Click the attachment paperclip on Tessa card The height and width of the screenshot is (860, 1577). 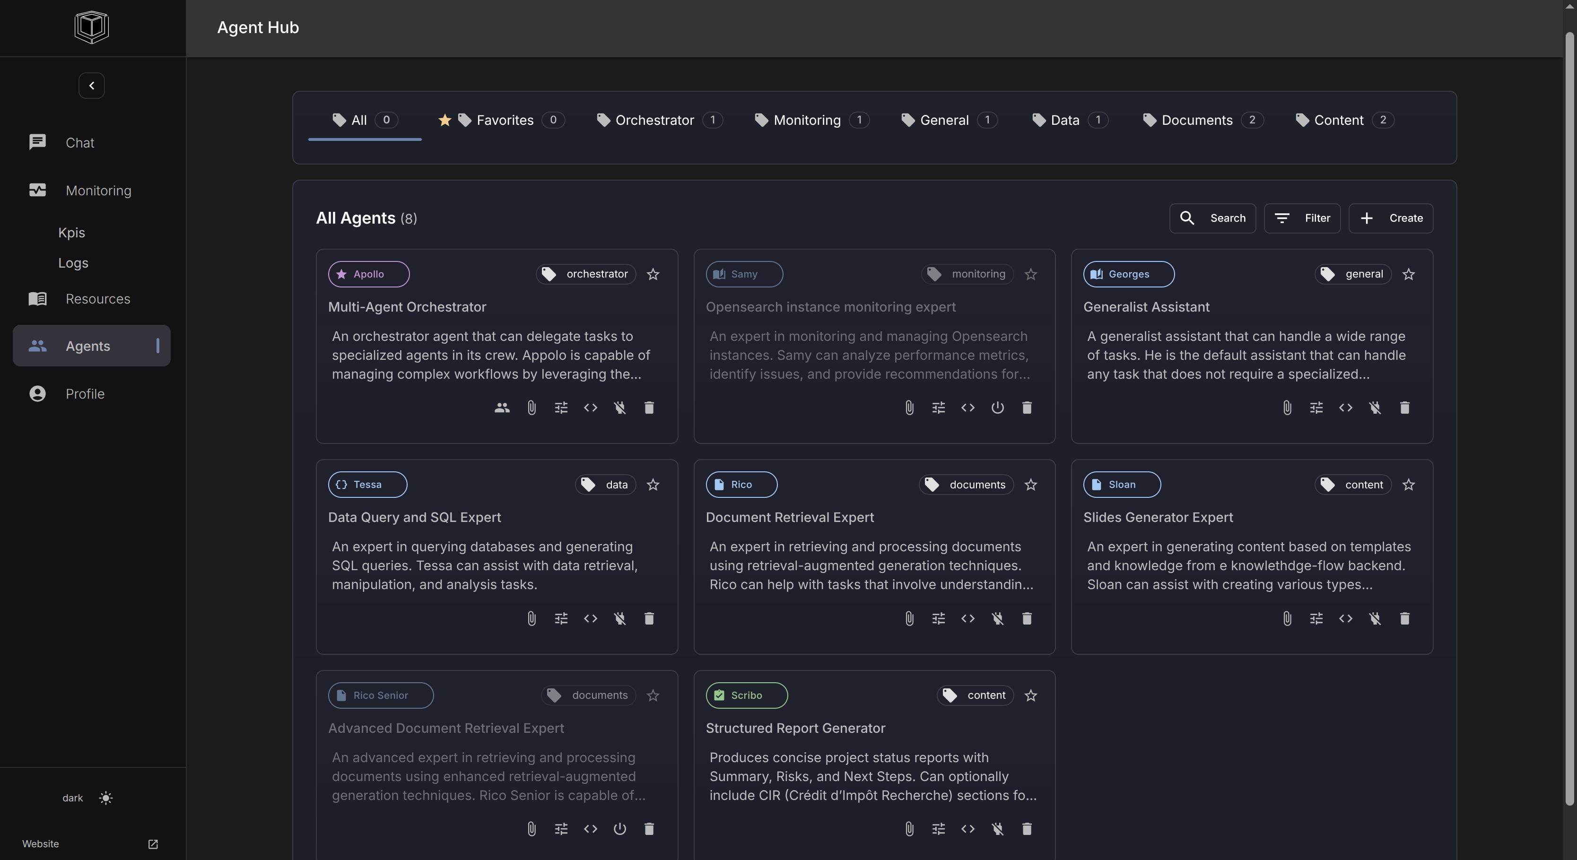coord(531,618)
